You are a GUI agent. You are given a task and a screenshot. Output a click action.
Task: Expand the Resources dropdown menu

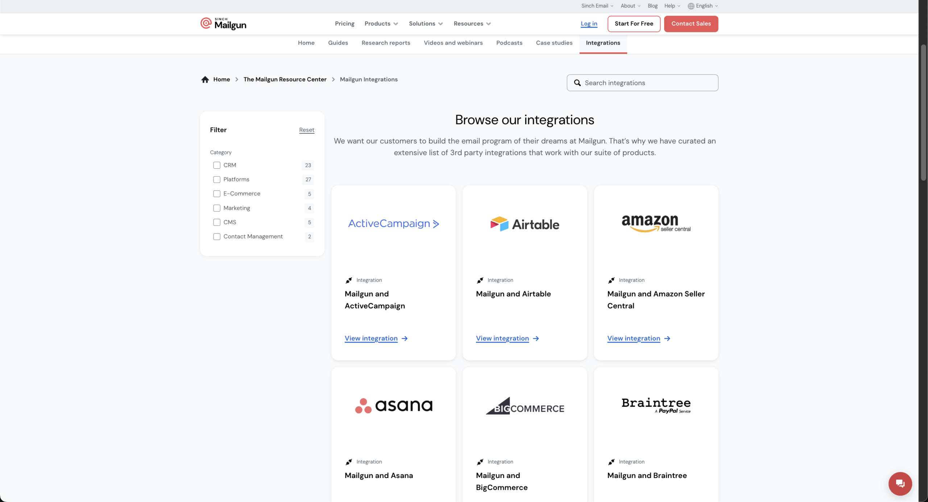(x=472, y=24)
